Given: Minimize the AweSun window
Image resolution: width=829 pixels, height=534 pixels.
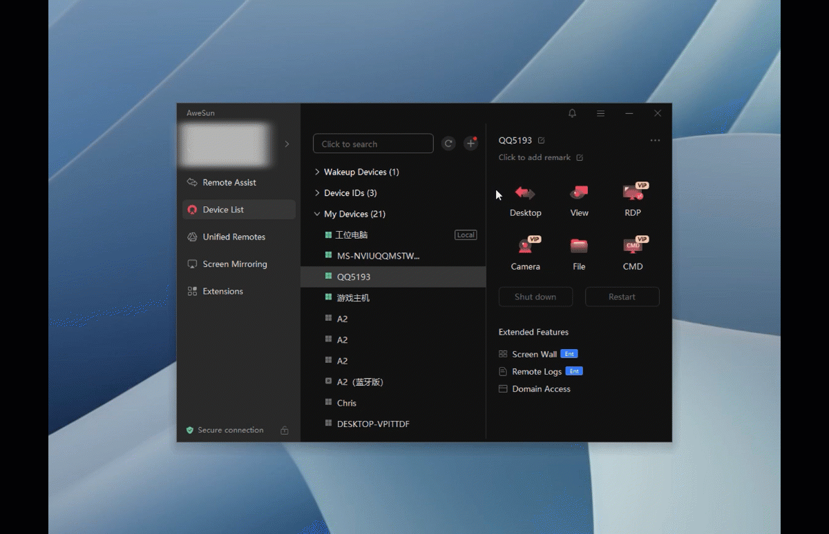Looking at the screenshot, I should coord(629,113).
